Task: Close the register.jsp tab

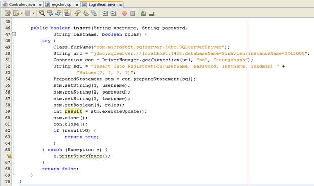Action: point(77,5)
